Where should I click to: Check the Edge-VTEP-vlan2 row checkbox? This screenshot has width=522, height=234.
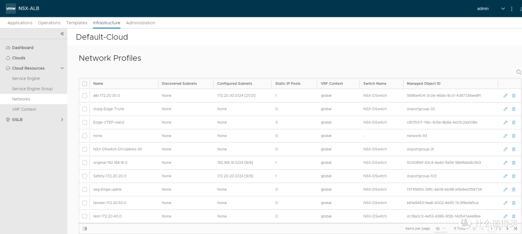pyautogui.click(x=85, y=122)
